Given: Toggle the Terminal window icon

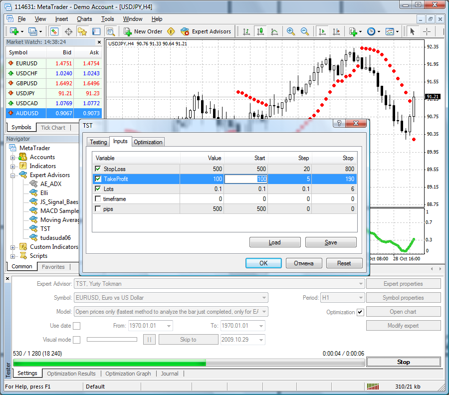Looking at the screenshot, I should (x=96, y=31).
